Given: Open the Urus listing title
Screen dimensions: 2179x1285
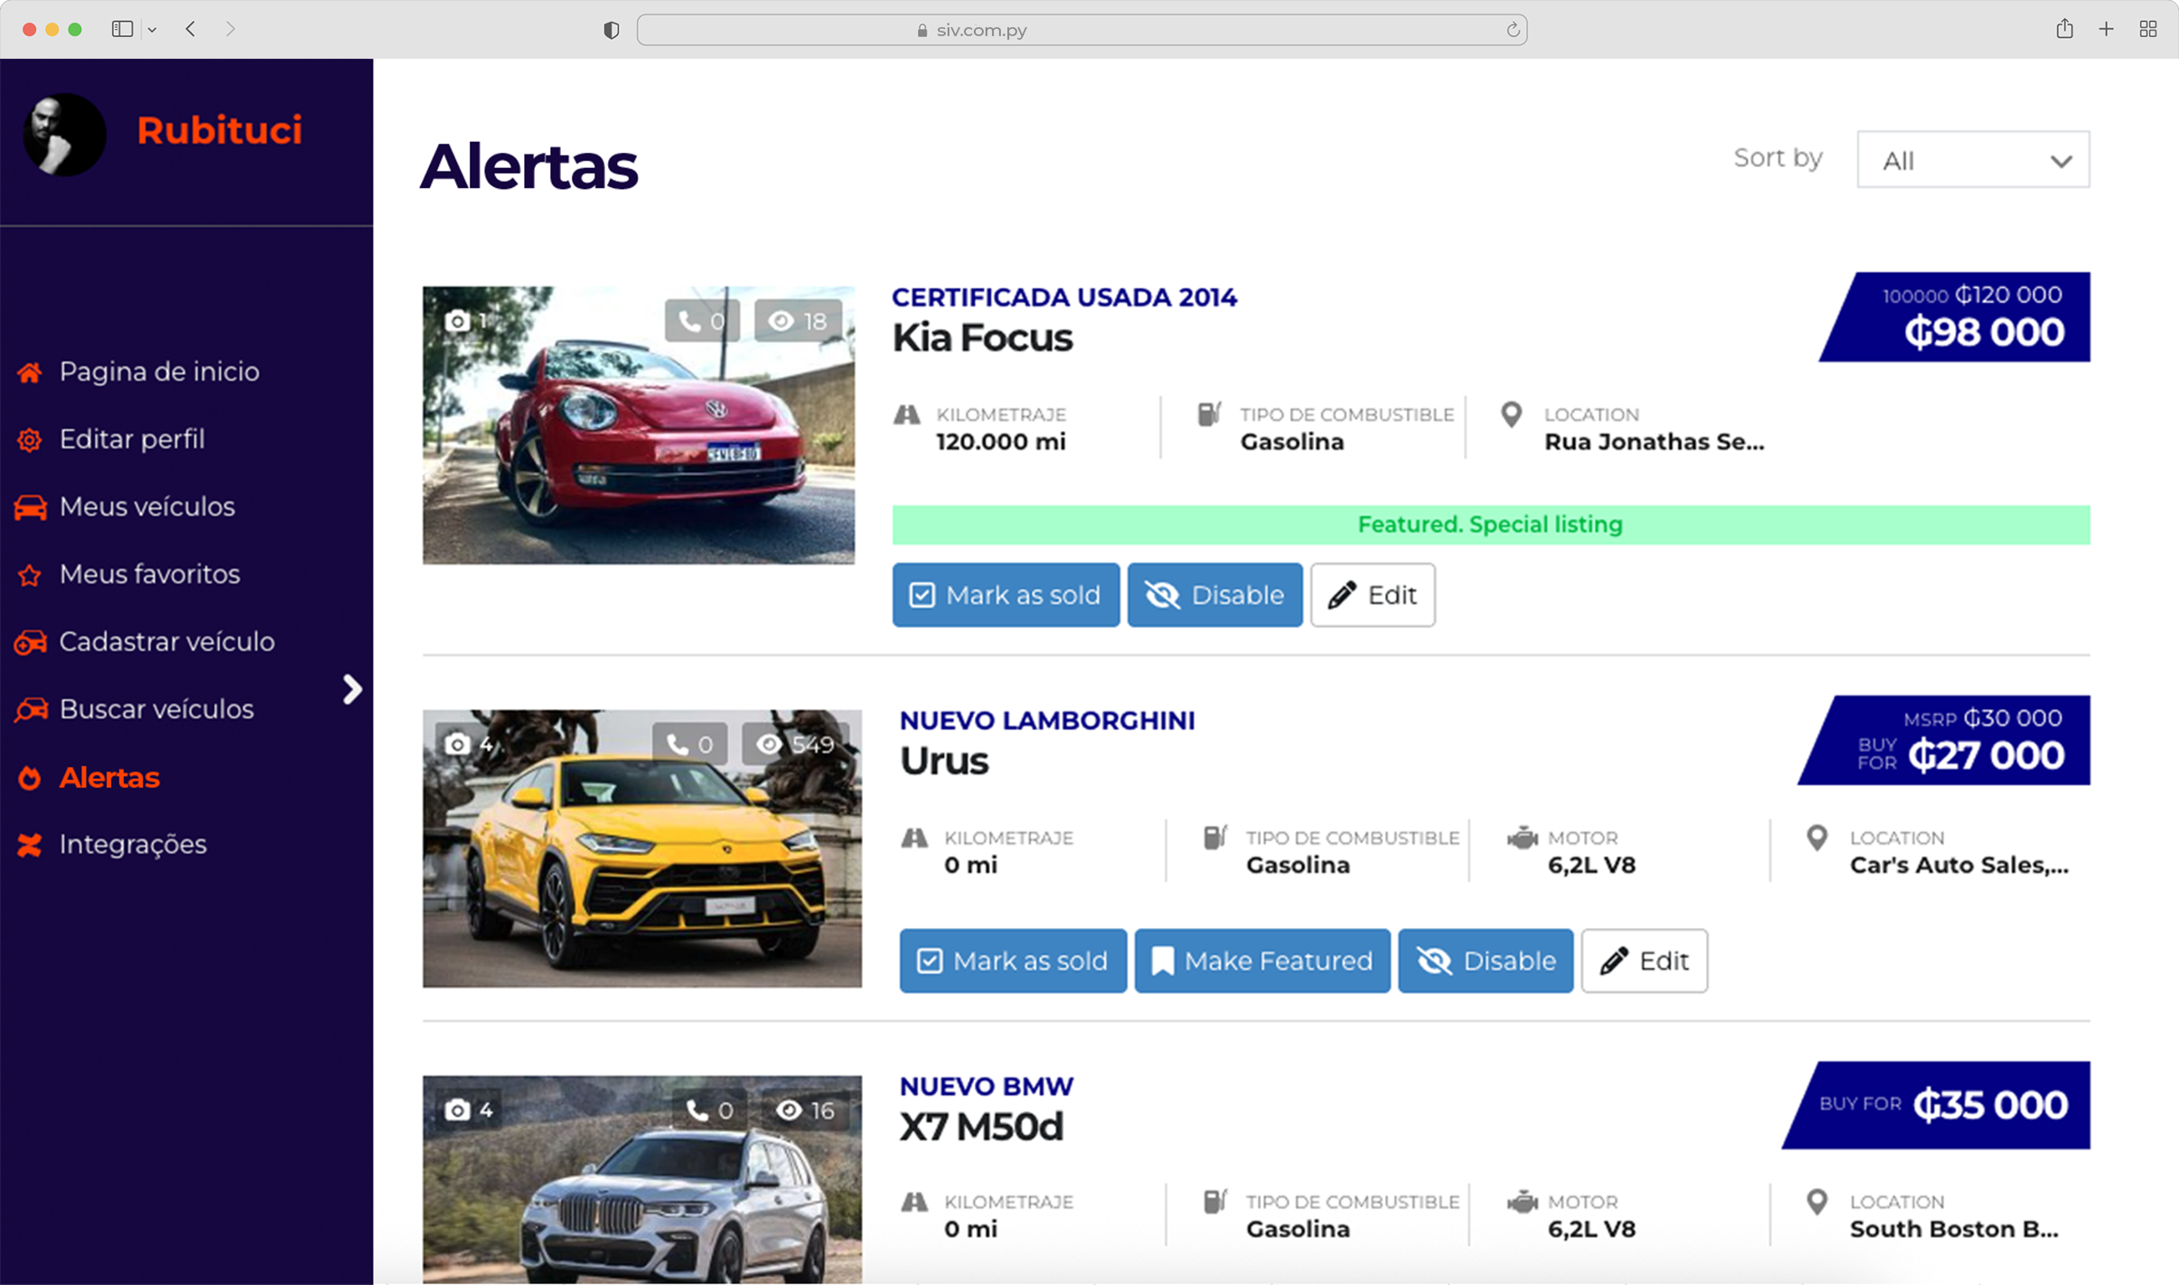Looking at the screenshot, I should pos(944,761).
